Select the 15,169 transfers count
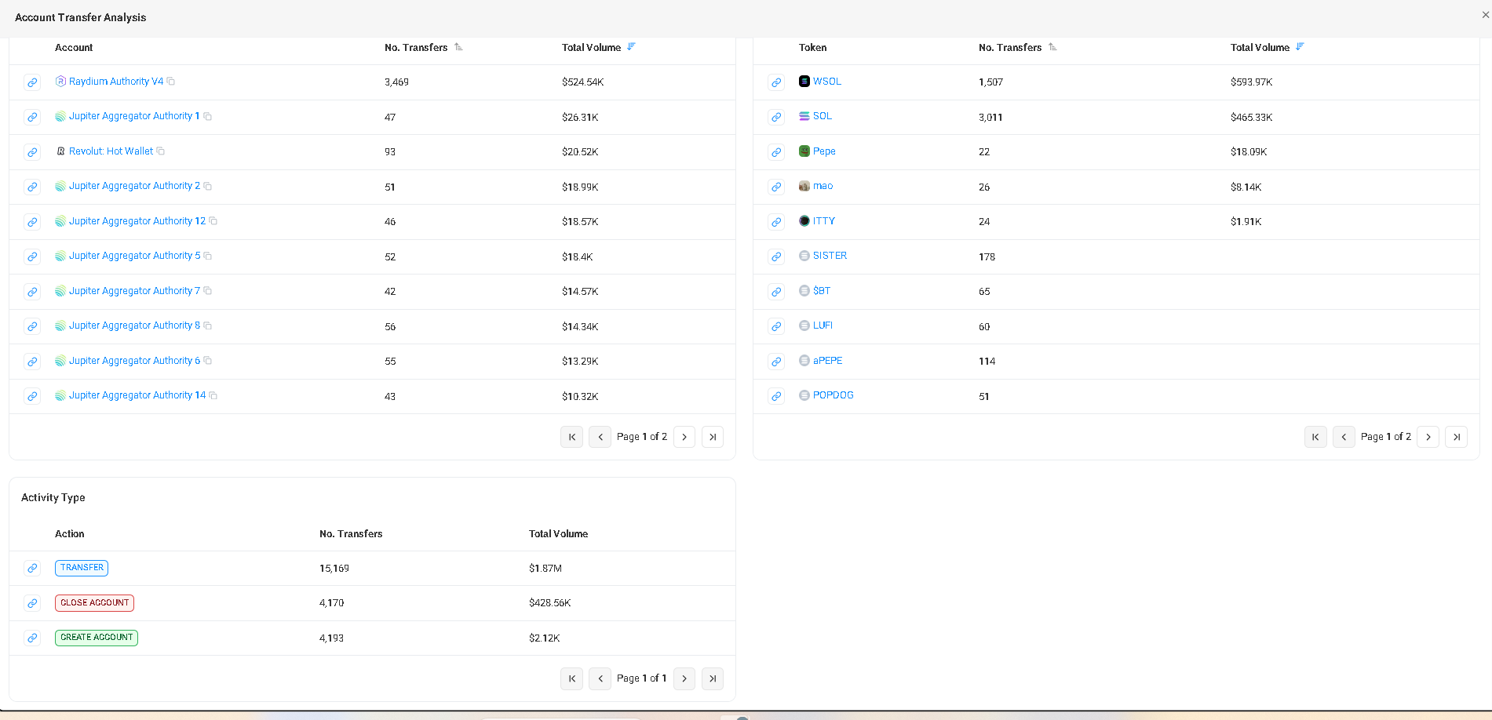This screenshot has height=720, width=1492. (x=334, y=569)
